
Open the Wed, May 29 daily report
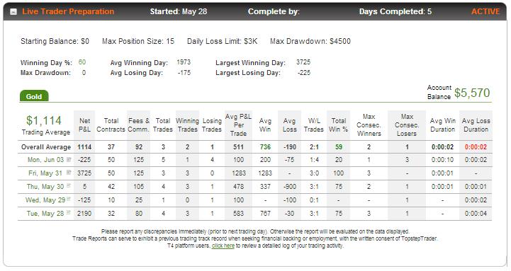point(45,200)
